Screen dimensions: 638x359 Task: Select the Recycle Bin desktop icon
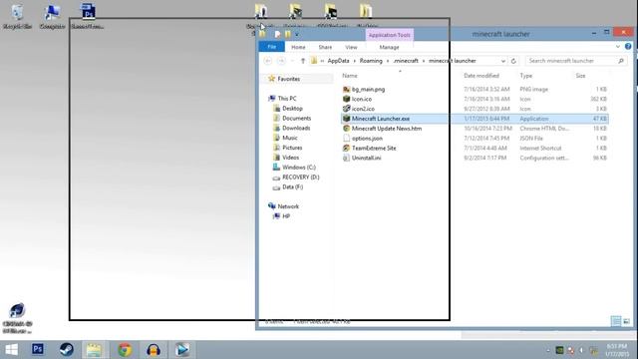click(x=17, y=16)
